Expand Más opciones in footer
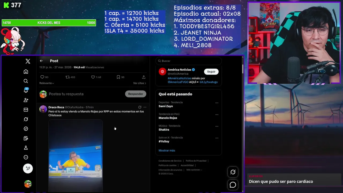Screen dimensions: 343x193 [194, 170]
